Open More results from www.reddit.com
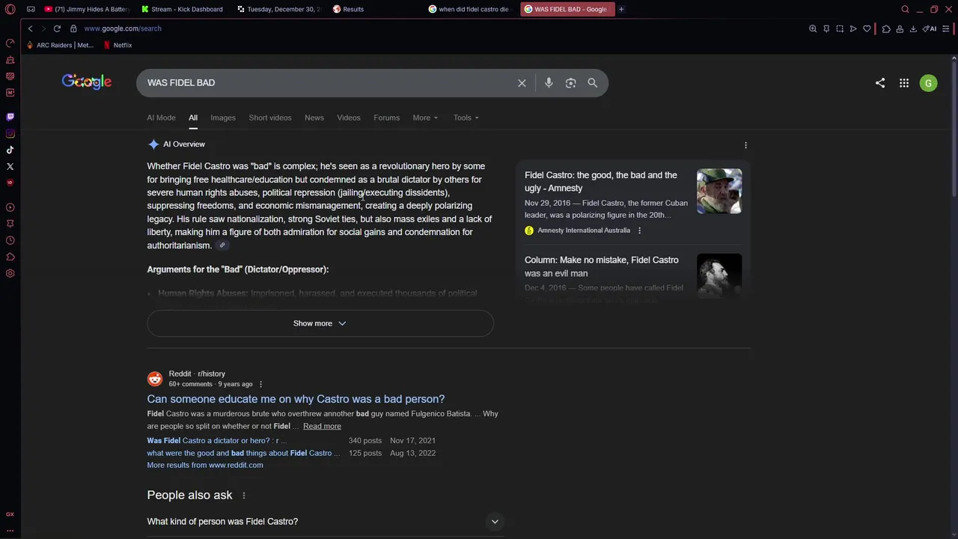This screenshot has width=958, height=539. pyautogui.click(x=205, y=465)
